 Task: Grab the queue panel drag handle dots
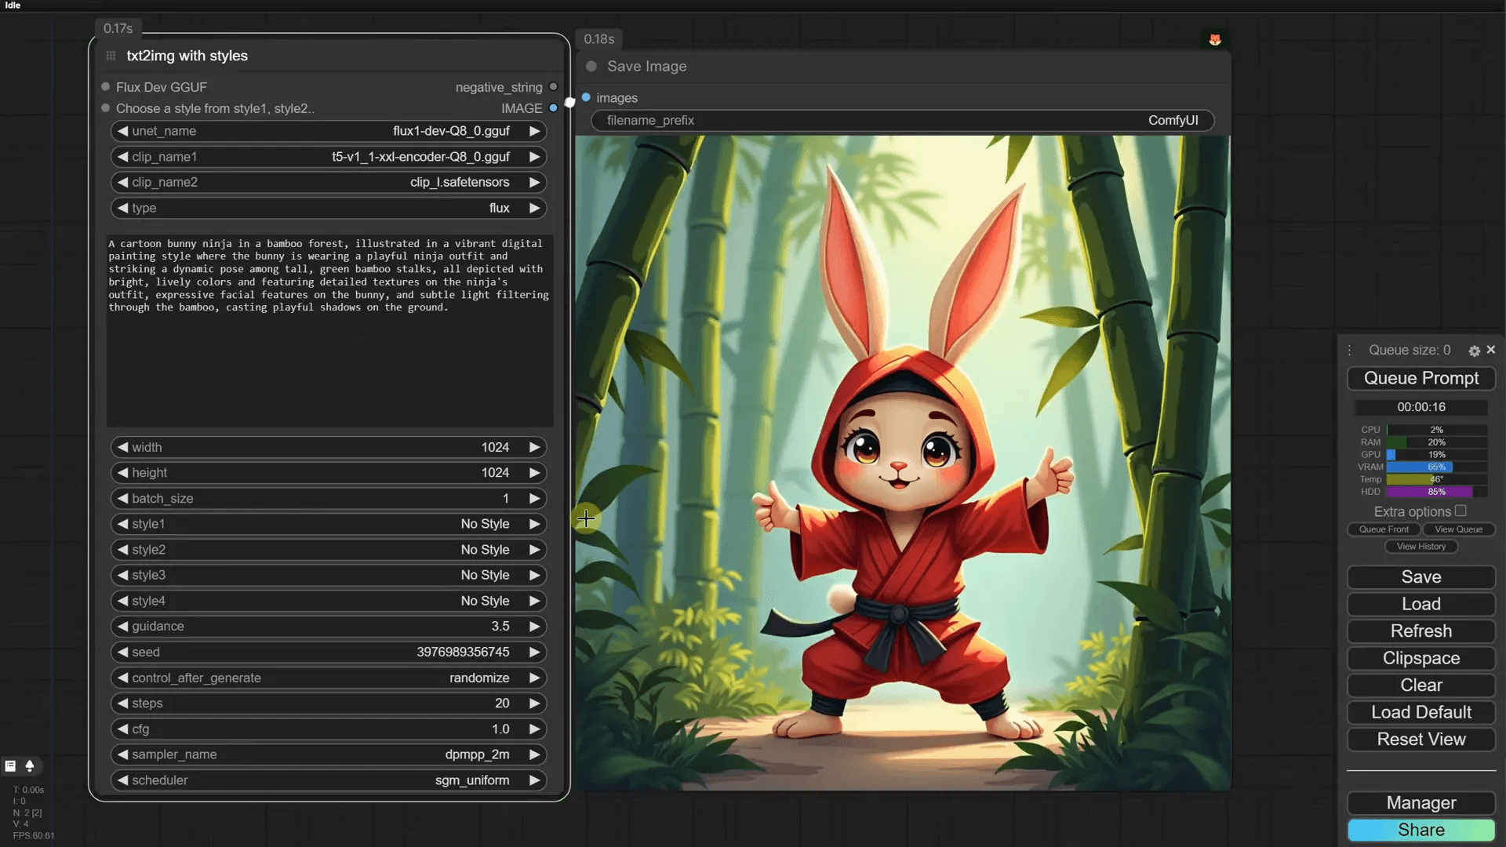1349,351
